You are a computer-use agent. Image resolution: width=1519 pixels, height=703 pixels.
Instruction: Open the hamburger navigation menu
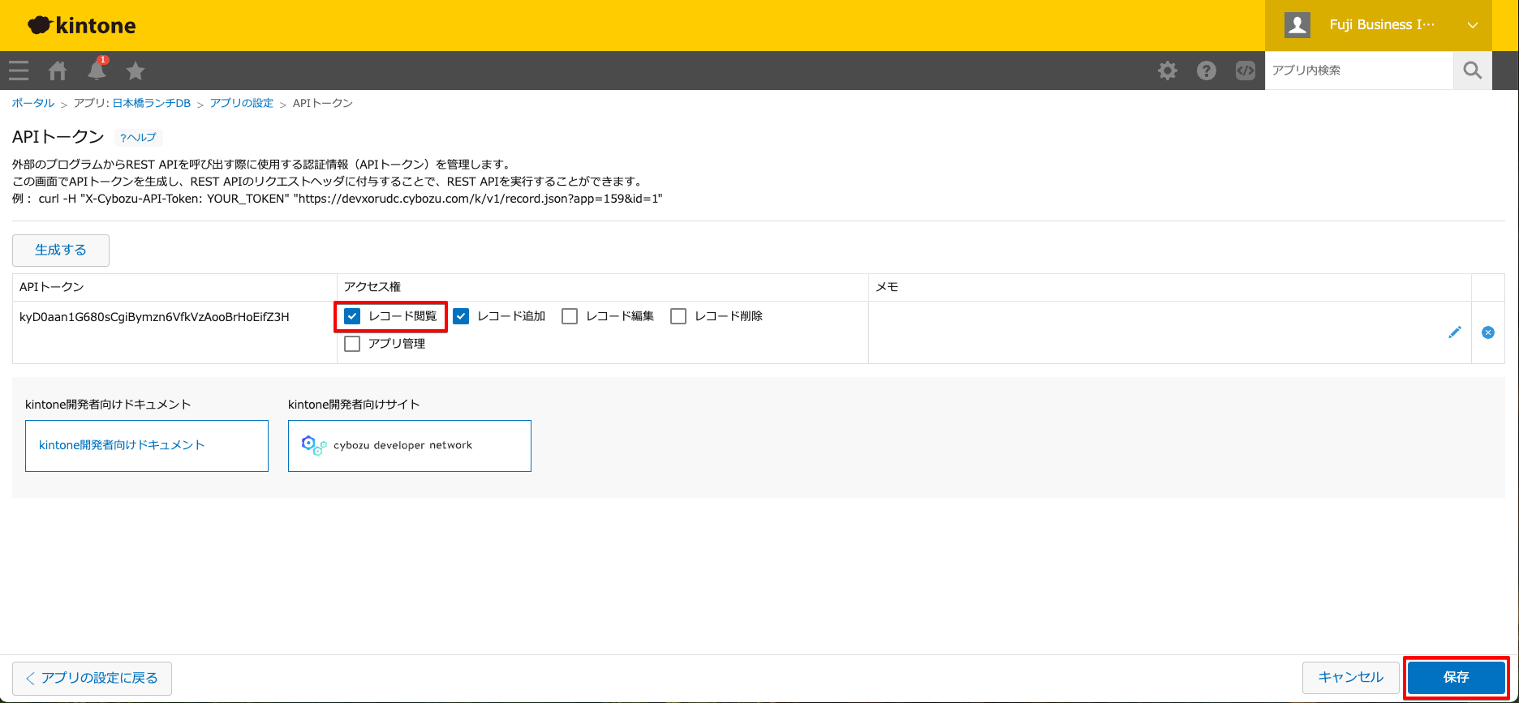click(x=19, y=71)
